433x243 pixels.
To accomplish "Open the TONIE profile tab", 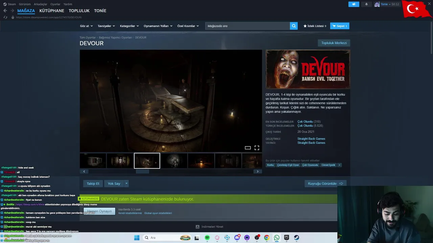I will tap(100, 11).
